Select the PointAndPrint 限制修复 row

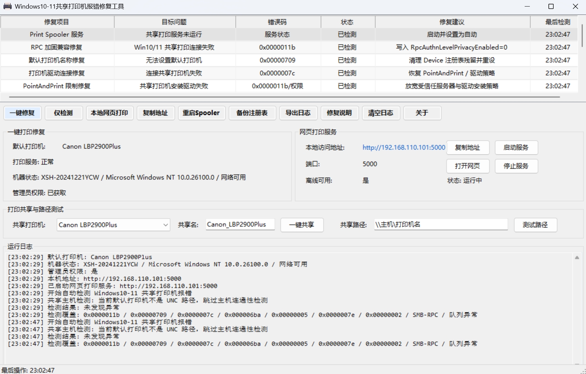pyautogui.click(x=289, y=86)
